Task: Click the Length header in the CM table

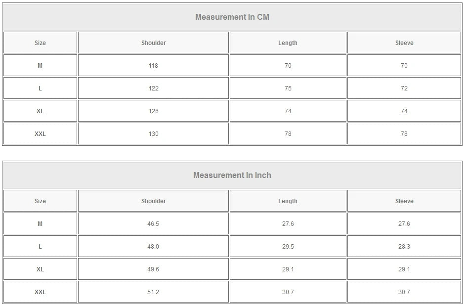Action: [288, 43]
